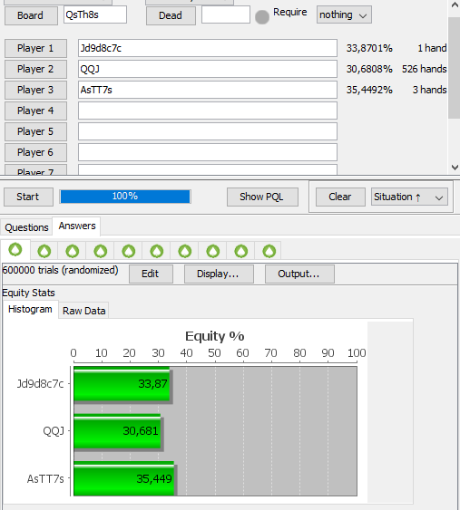This screenshot has width=460, height=510.
Task: Toggle the gray Require indicator circle
Action: tap(262, 17)
